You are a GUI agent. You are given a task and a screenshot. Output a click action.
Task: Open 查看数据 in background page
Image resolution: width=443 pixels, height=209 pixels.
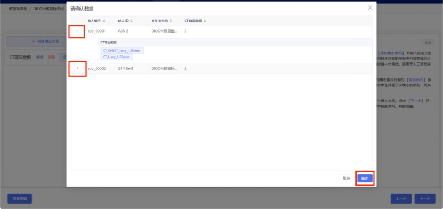pos(20,198)
